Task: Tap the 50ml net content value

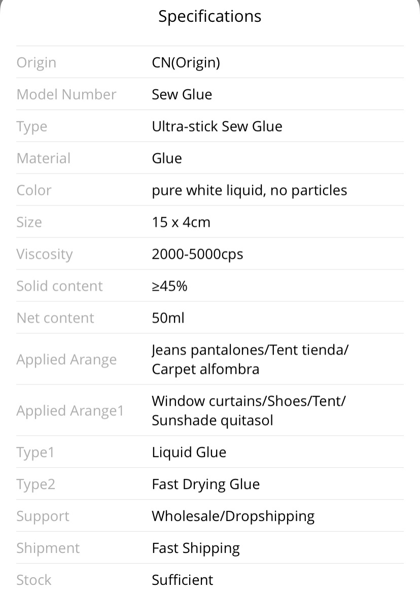Action: coord(168,318)
